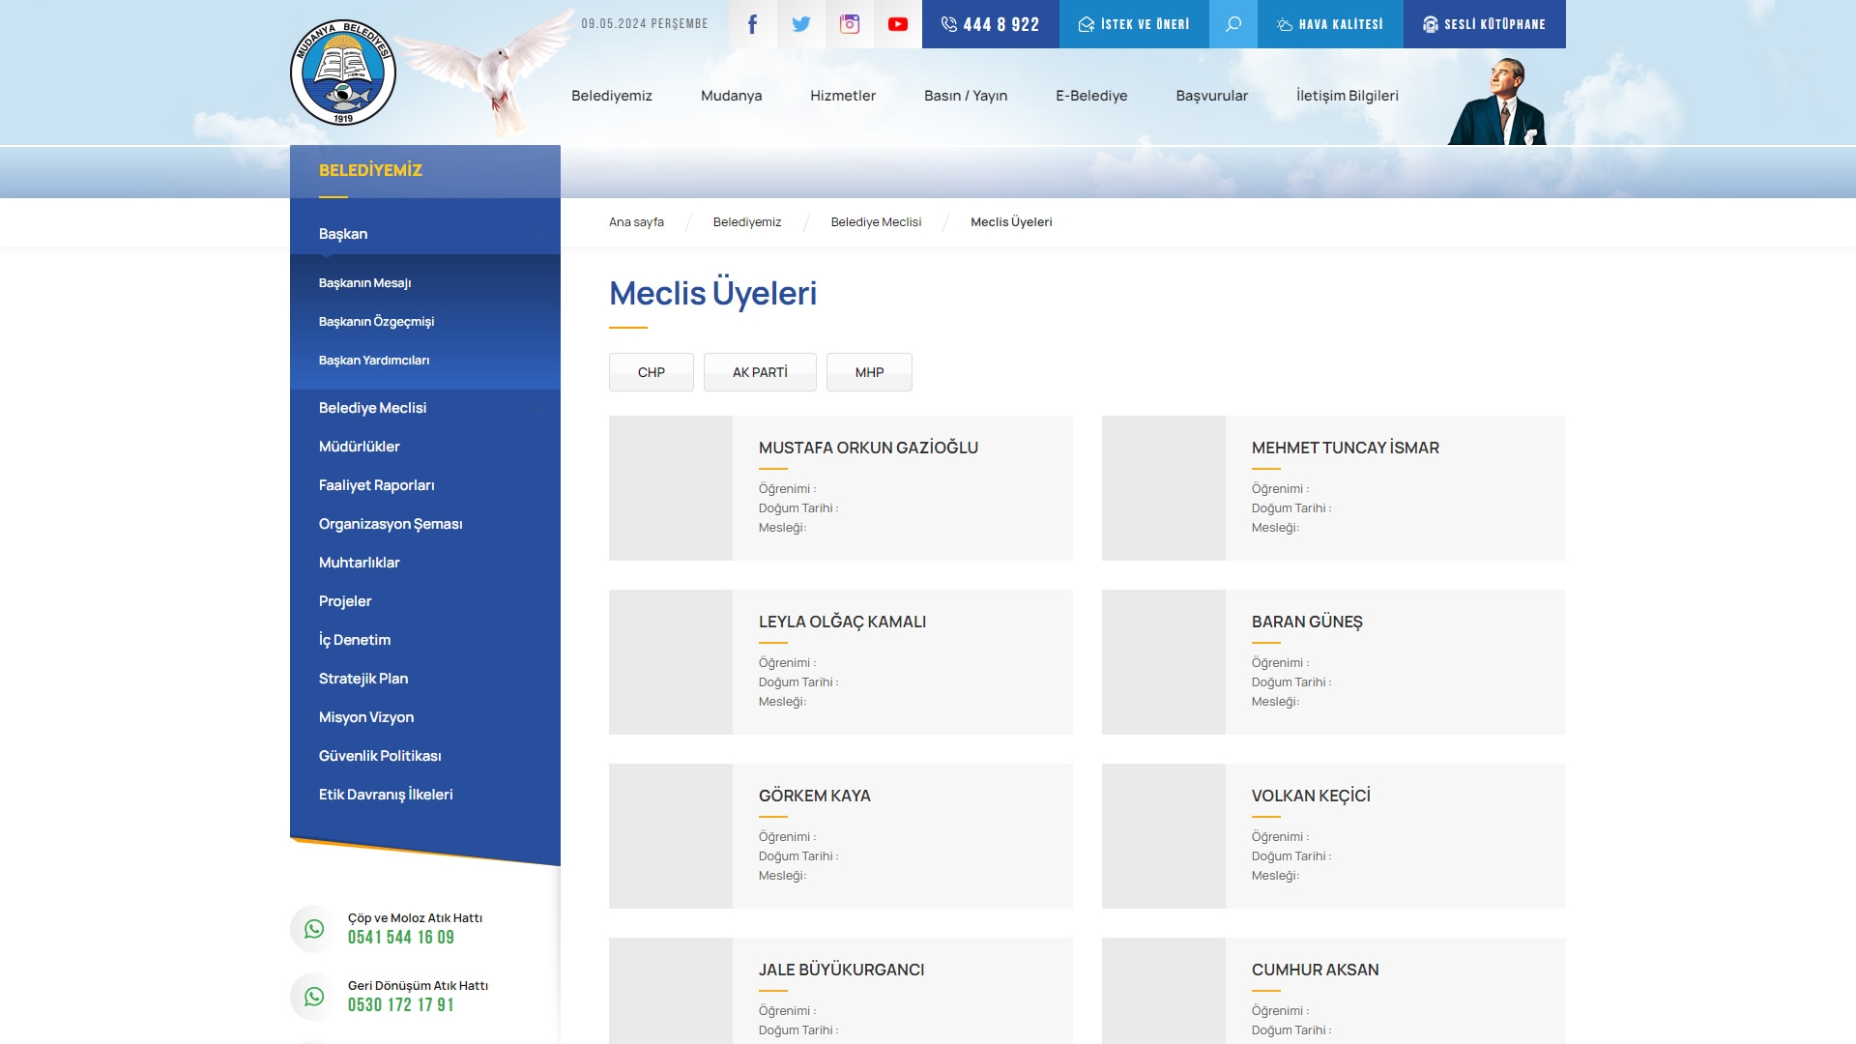Open Misyon Vizyon sidebar item
The width and height of the screenshot is (1856, 1044).
[366, 717]
